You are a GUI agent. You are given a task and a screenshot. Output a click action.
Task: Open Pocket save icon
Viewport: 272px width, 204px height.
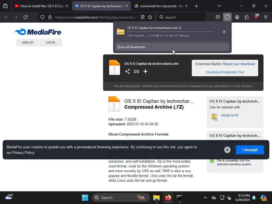[x=218, y=17]
